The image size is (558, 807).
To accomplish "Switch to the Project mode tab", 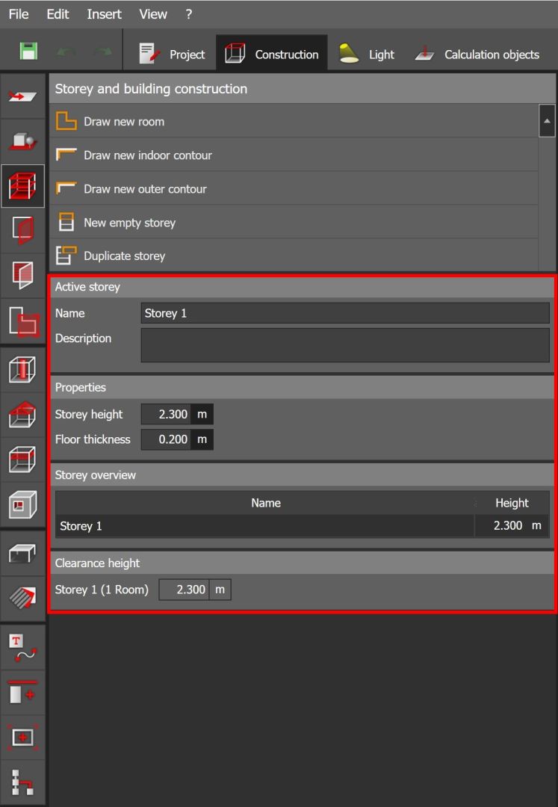I will click(172, 54).
